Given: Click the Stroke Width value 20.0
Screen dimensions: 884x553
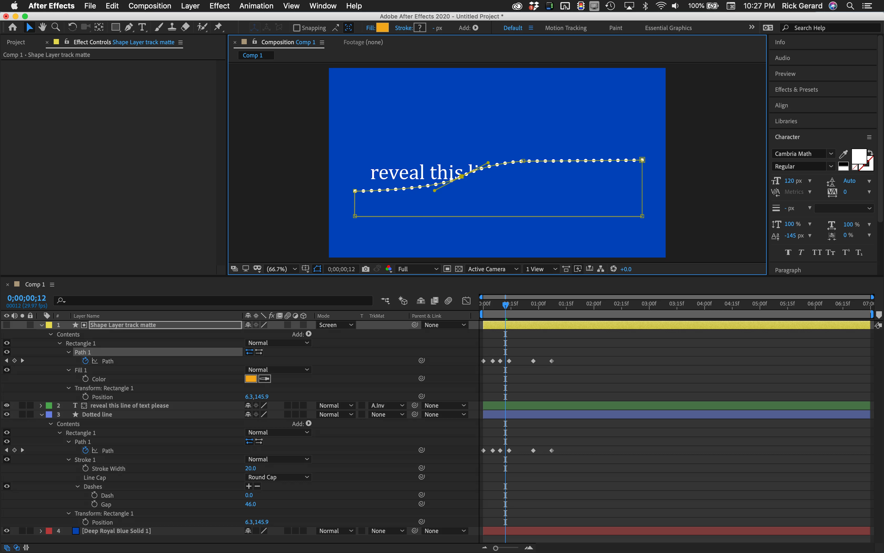Looking at the screenshot, I should (250, 468).
